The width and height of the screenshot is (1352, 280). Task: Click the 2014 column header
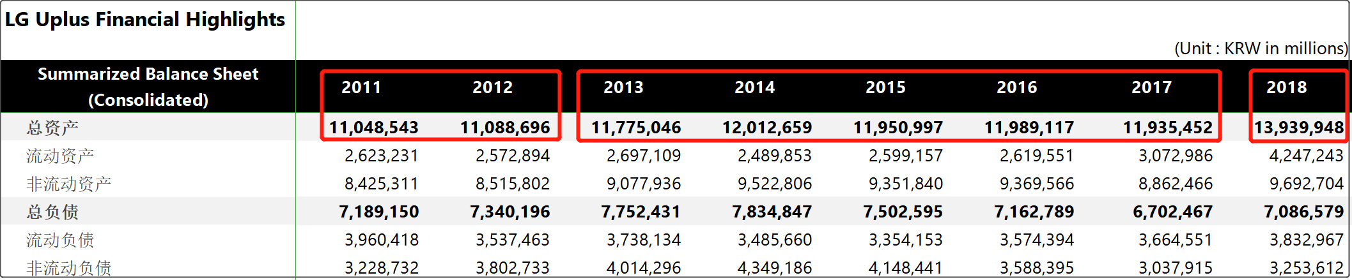[754, 87]
